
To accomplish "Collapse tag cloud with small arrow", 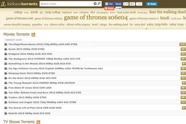I will click(146, 29).
